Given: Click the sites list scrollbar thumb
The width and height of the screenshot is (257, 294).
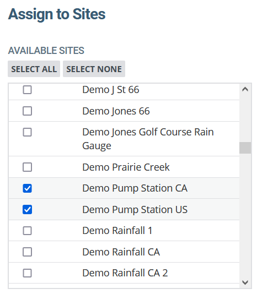Looking at the screenshot, I should click(x=245, y=148).
